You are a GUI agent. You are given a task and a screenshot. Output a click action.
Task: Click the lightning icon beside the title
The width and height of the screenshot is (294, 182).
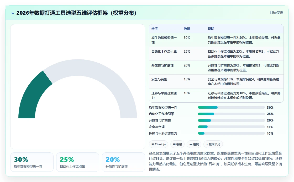(x=13, y=13)
